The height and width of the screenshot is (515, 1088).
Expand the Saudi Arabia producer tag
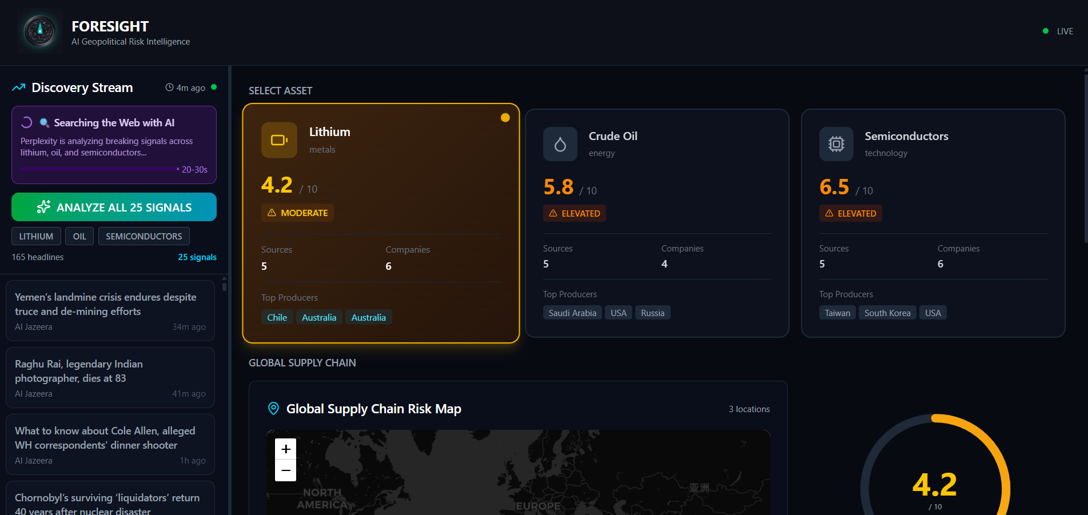[x=572, y=313]
